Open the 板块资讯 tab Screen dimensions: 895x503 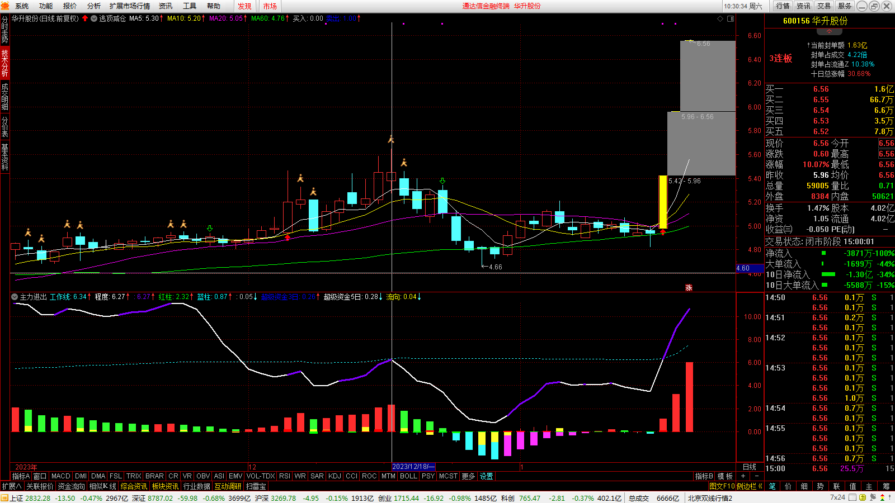point(165,486)
